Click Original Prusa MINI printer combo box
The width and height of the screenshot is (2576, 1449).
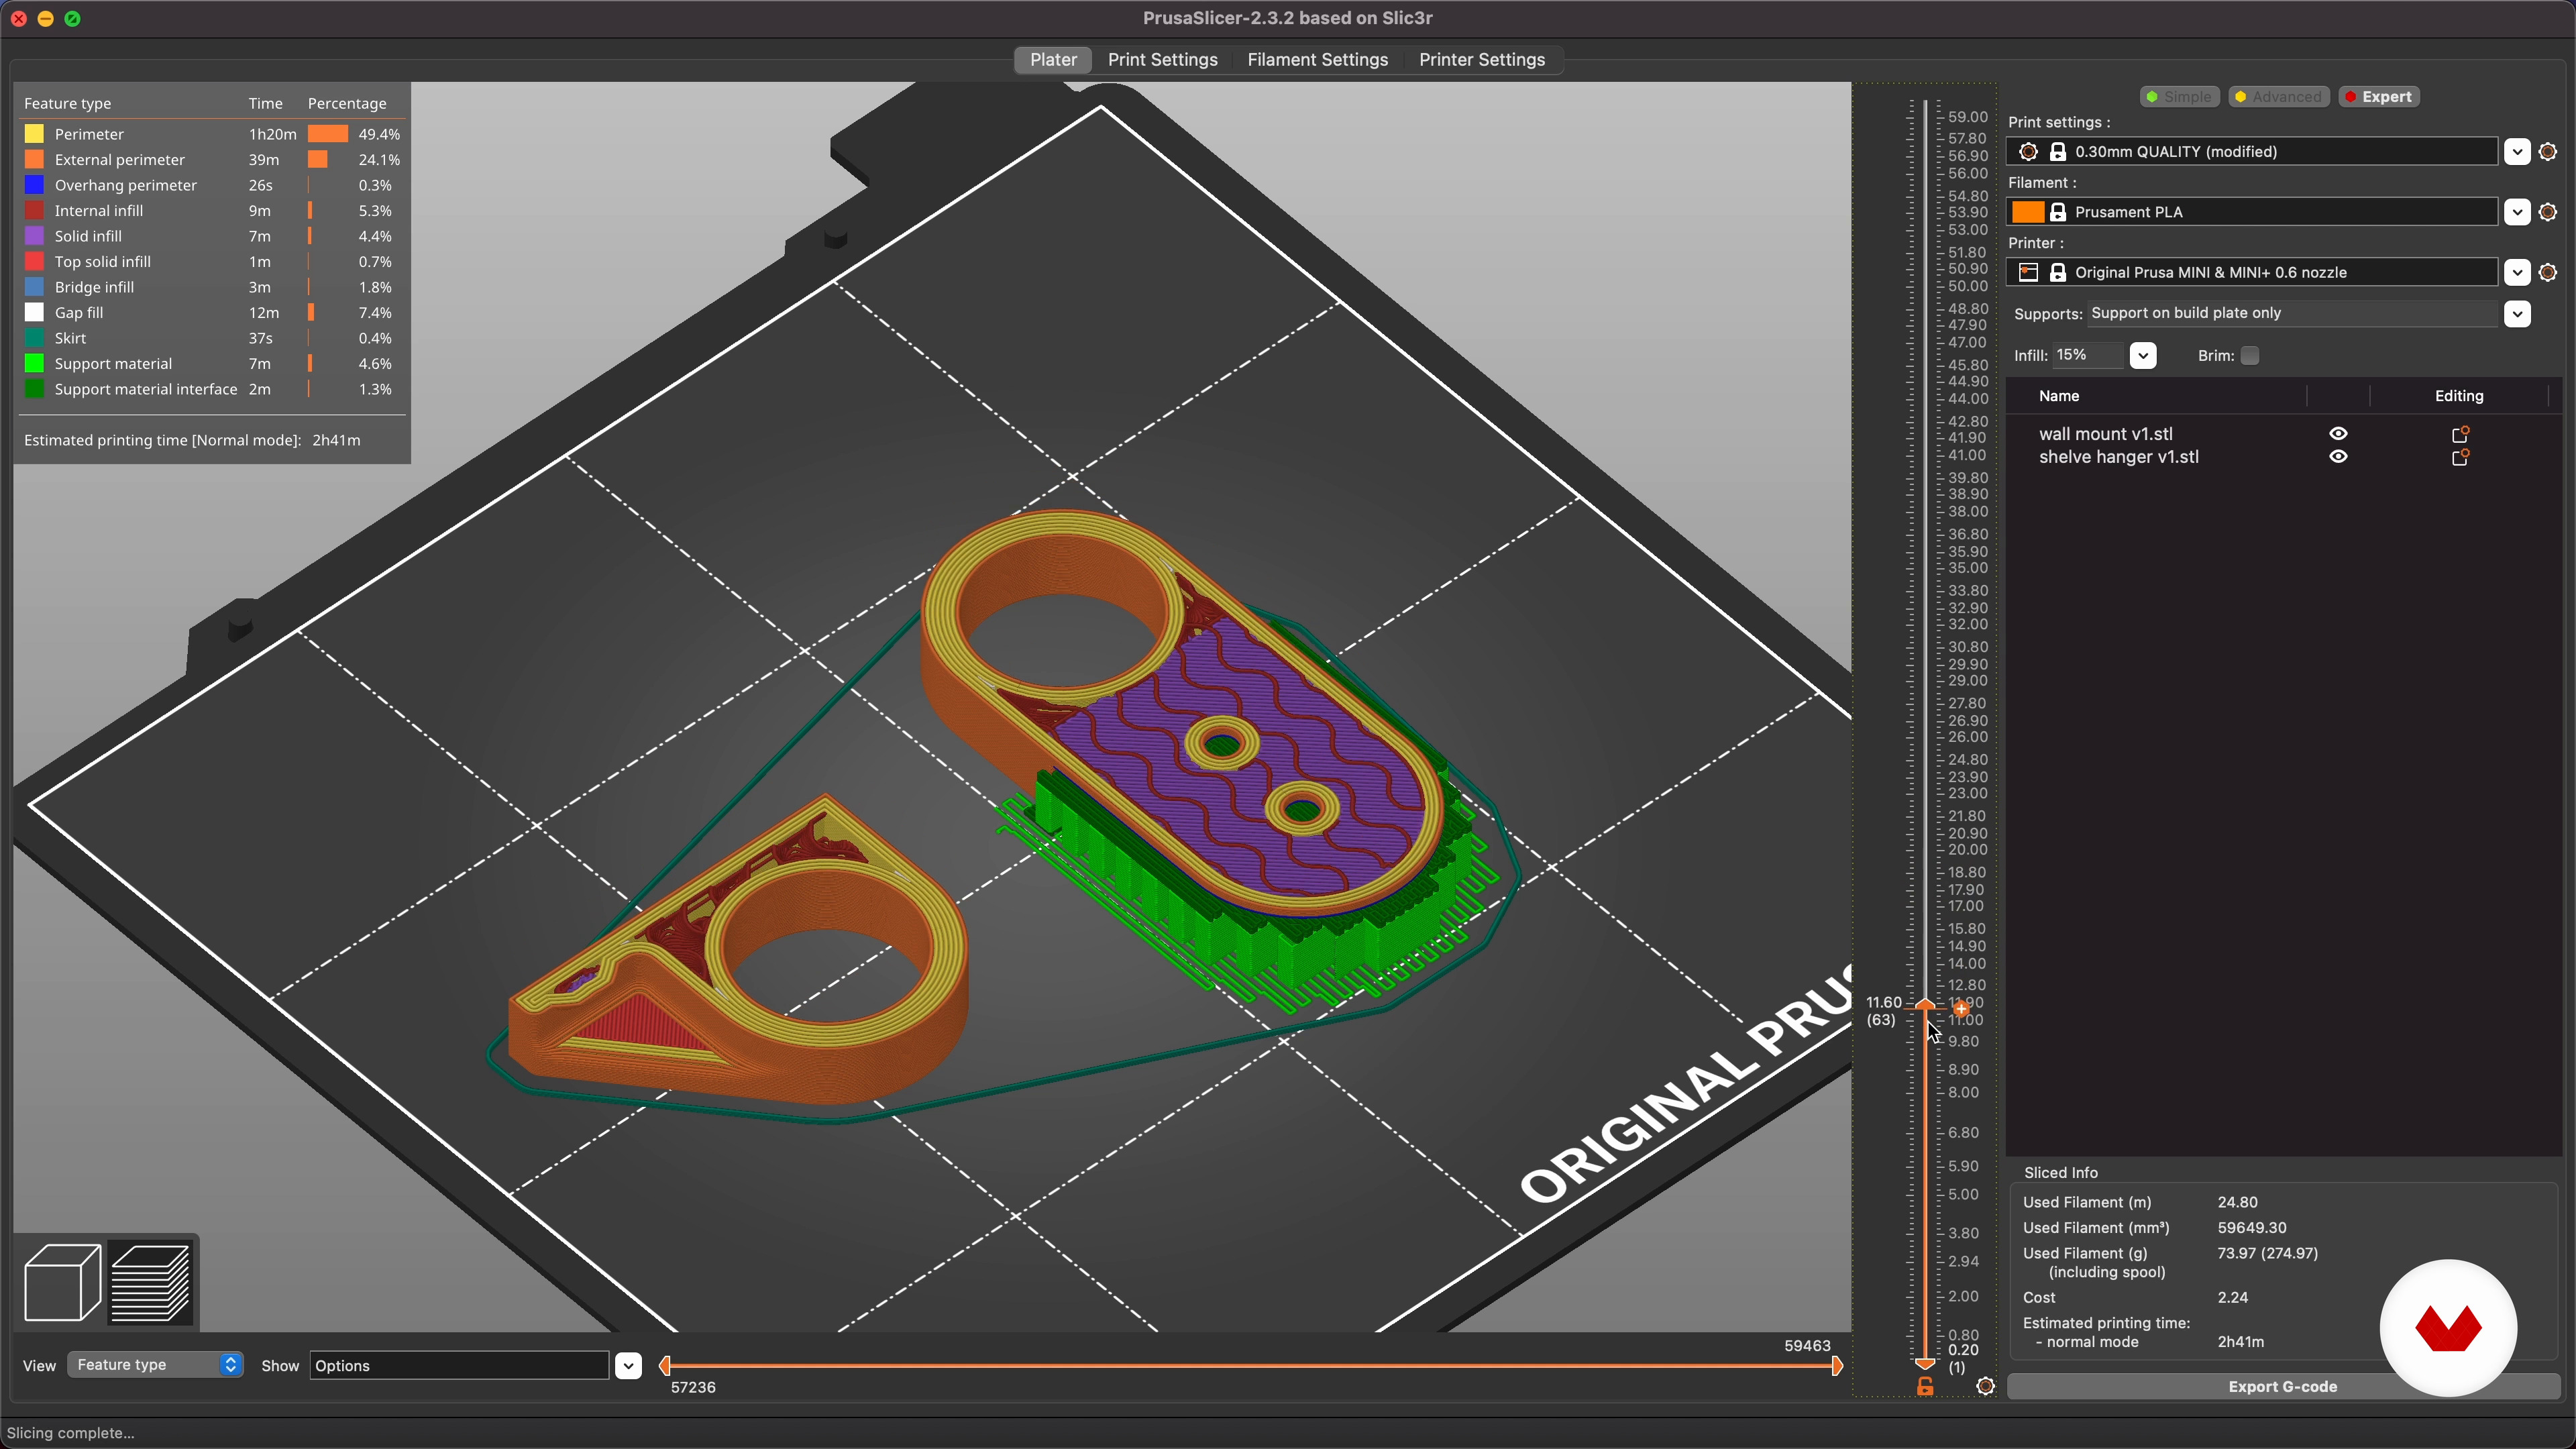[2252, 272]
